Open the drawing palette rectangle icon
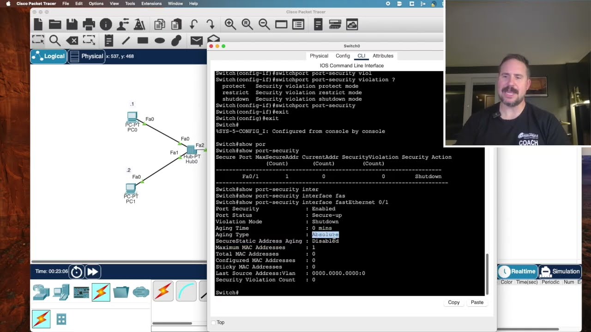The image size is (591, 332). (x=281, y=24)
